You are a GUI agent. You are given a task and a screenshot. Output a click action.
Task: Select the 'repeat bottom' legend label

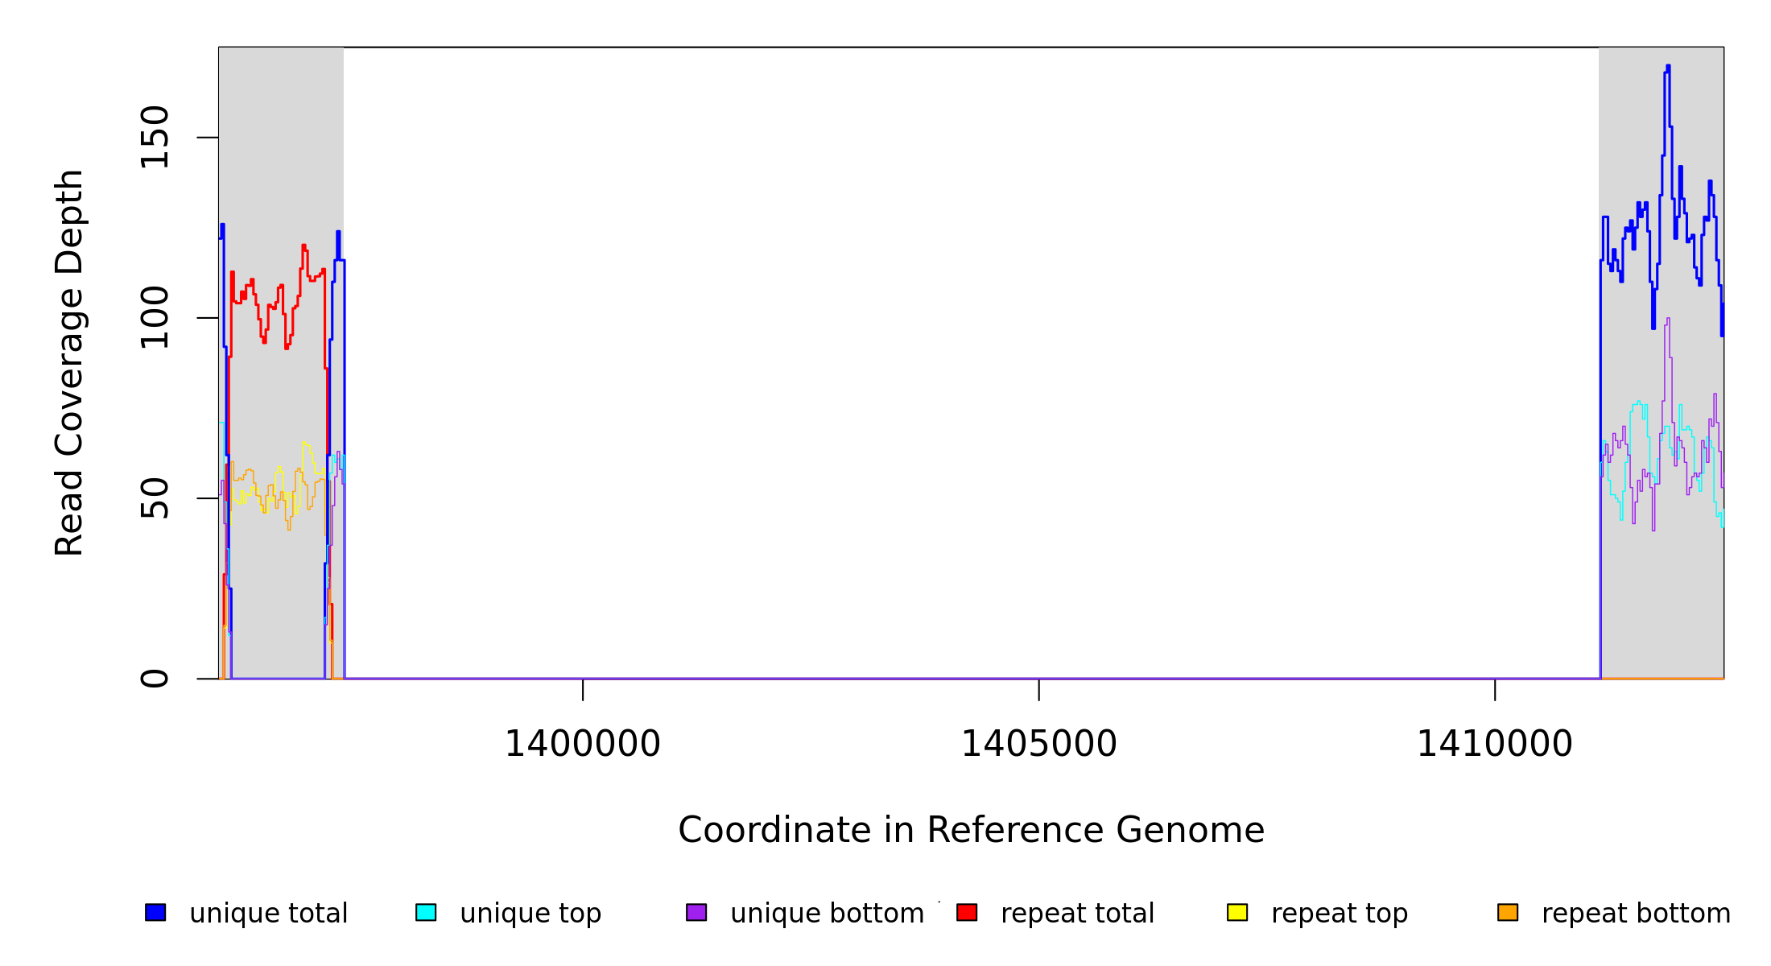[x=1636, y=914]
